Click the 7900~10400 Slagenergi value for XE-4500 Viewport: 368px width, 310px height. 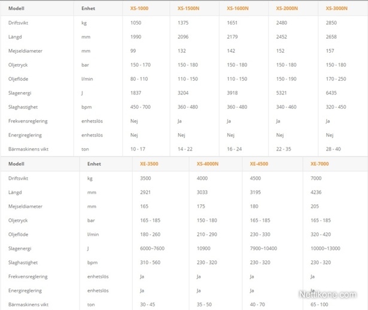tap(263, 248)
